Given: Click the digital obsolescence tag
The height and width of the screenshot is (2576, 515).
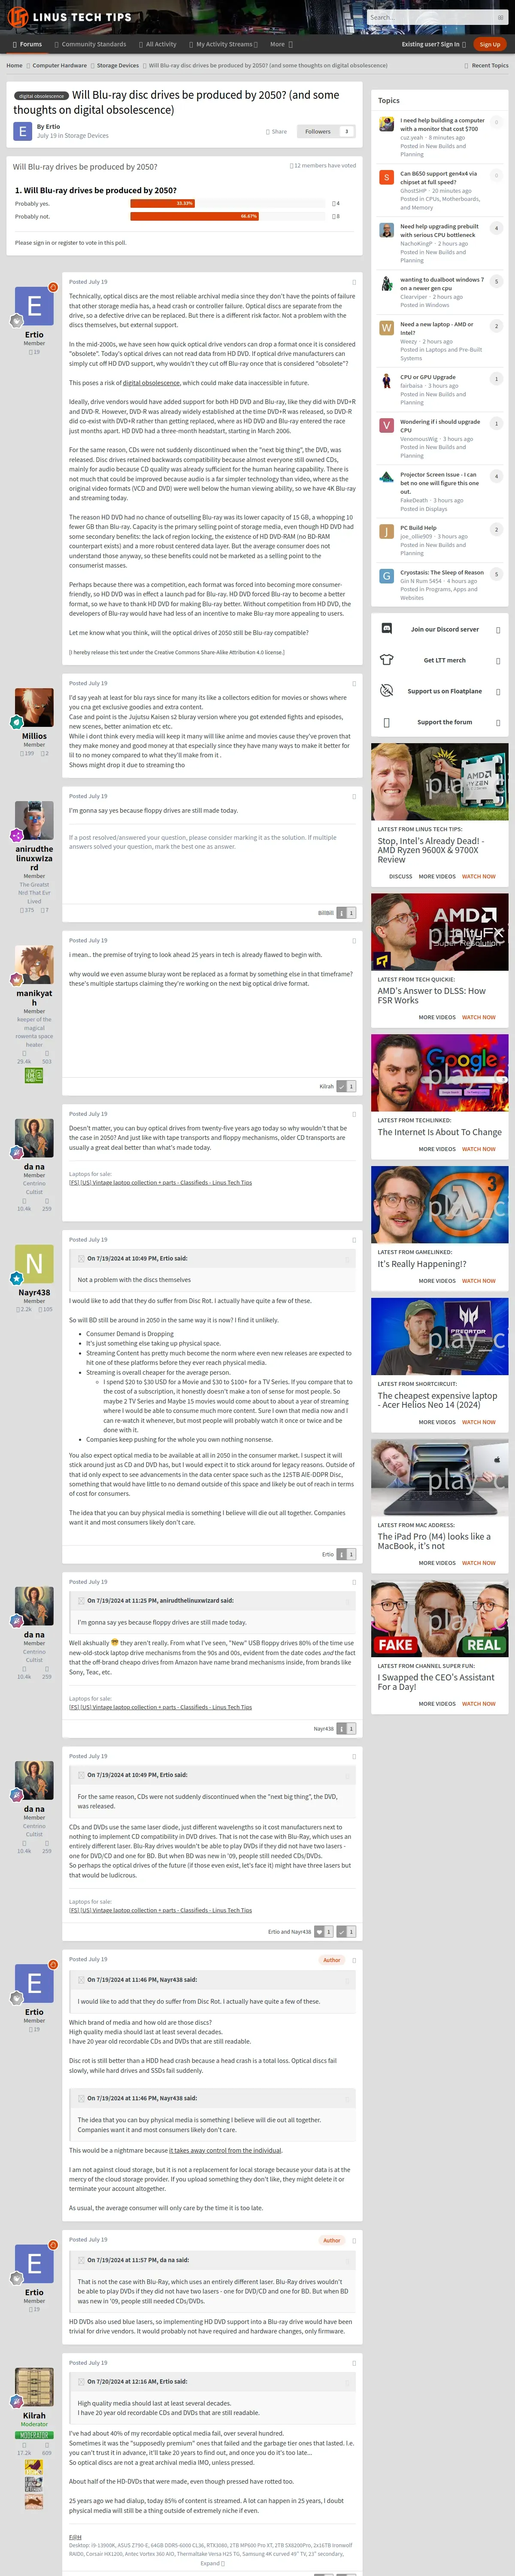Looking at the screenshot, I should coord(41,96).
